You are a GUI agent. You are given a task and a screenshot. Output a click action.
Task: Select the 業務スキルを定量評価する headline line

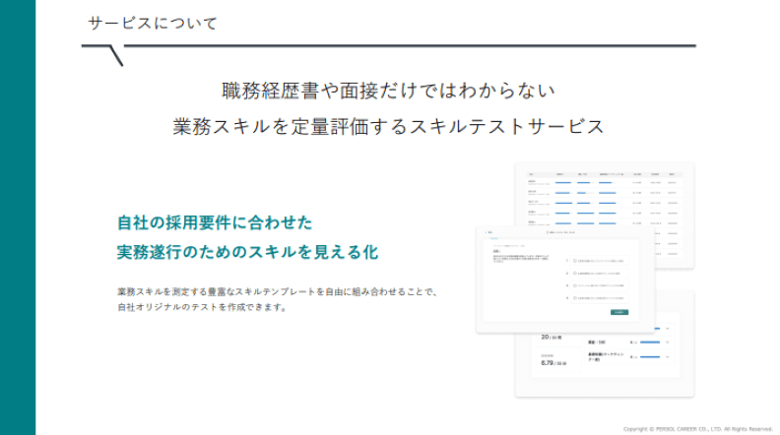[389, 127]
